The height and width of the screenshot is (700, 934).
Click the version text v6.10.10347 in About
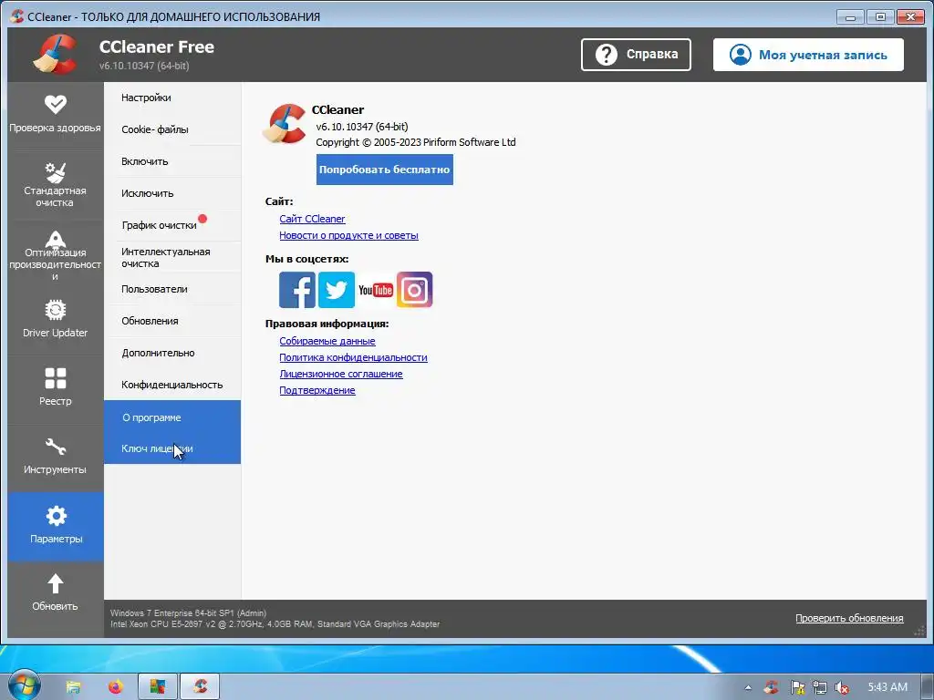(x=361, y=127)
